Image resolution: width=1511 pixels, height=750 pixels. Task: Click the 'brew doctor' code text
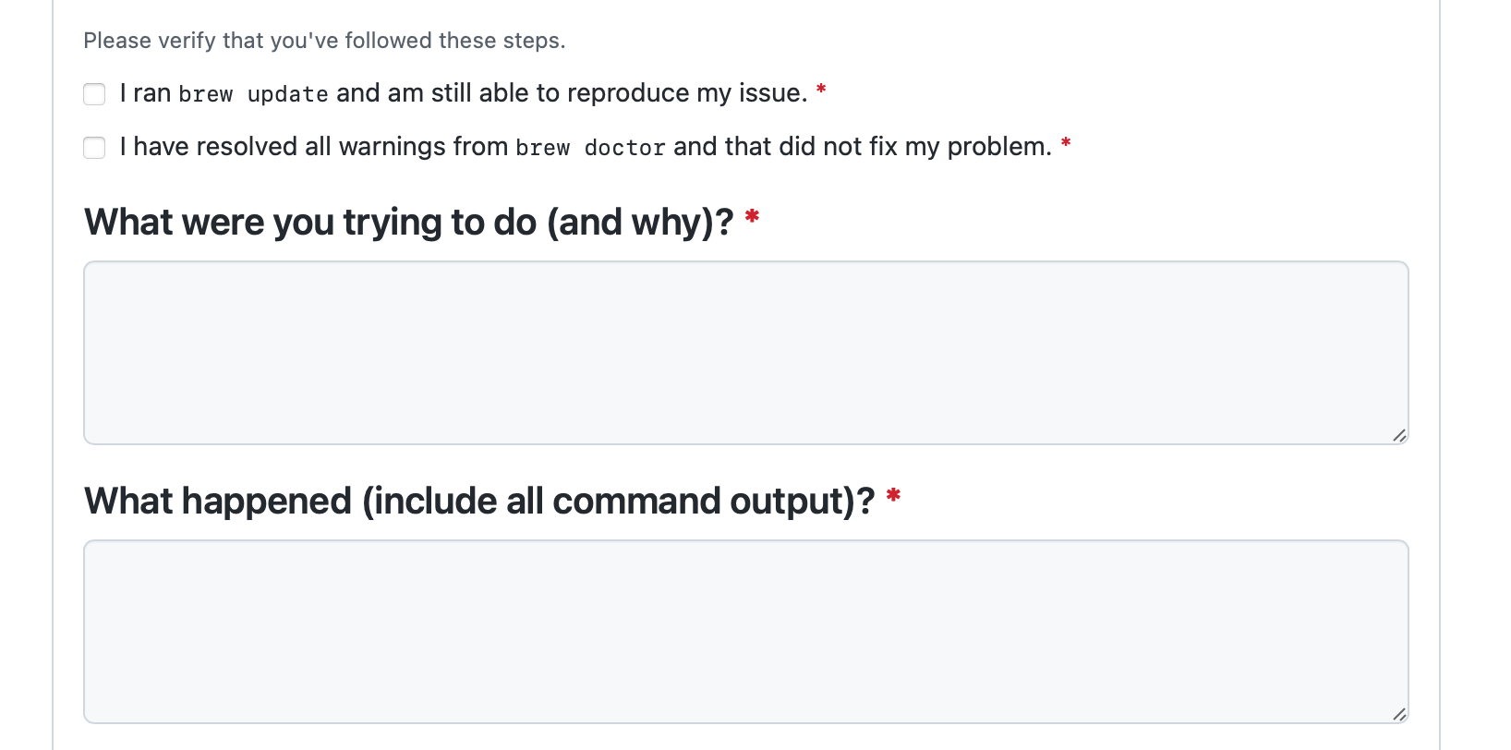click(x=590, y=148)
